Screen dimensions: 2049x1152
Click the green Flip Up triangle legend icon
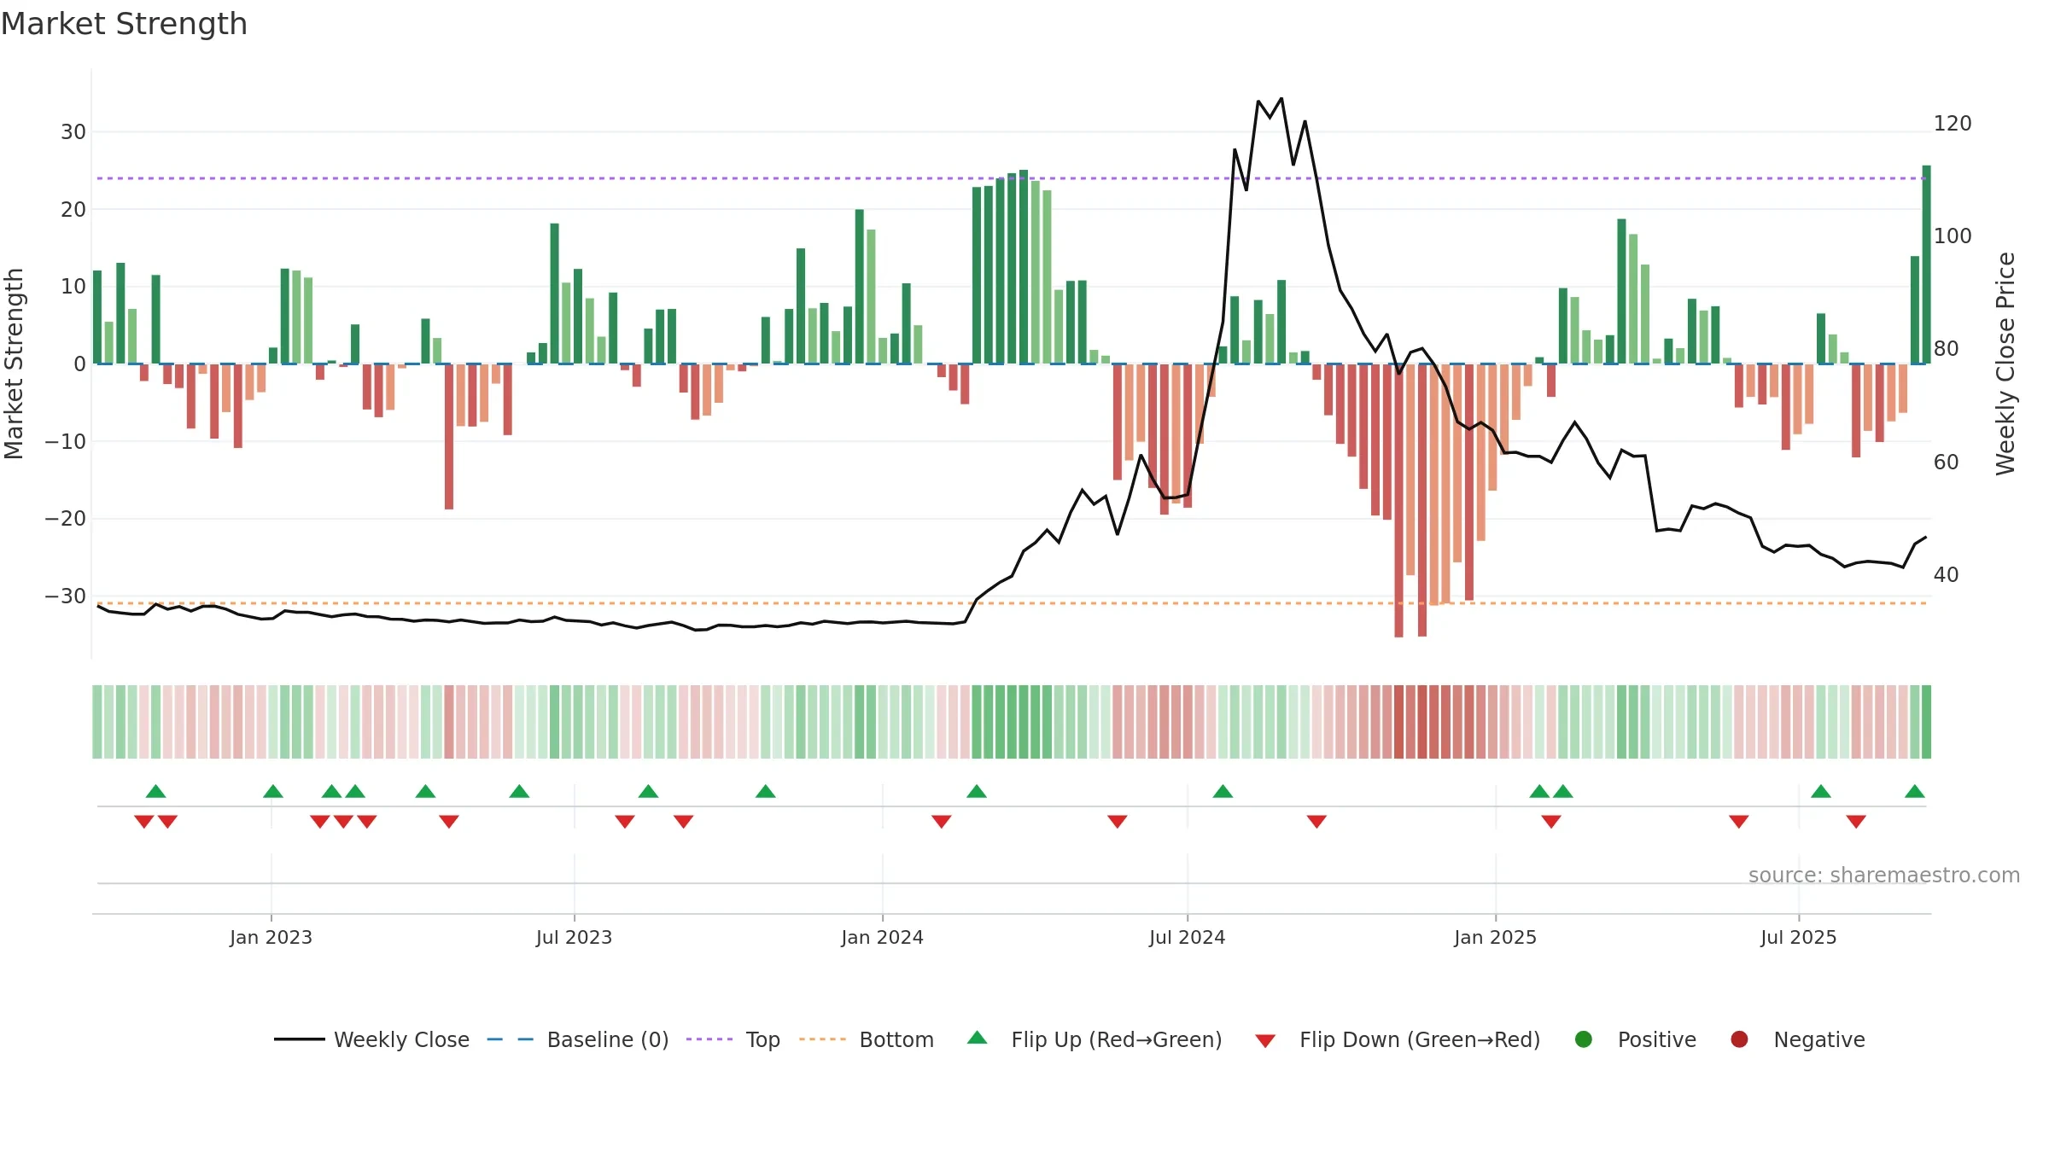[978, 1038]
